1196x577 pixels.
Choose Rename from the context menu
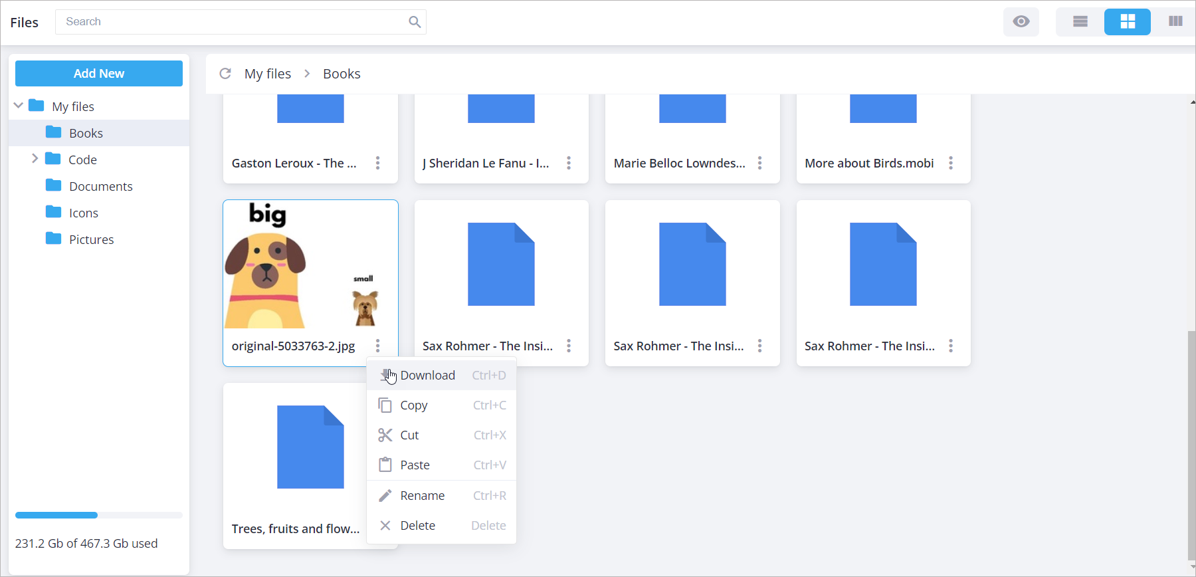[x=422, y=496]
